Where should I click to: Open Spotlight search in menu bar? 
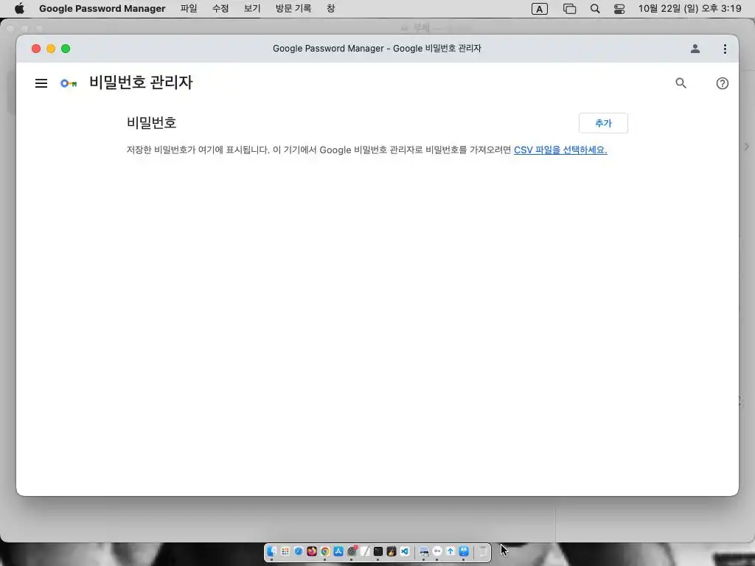tap(595, 9)
